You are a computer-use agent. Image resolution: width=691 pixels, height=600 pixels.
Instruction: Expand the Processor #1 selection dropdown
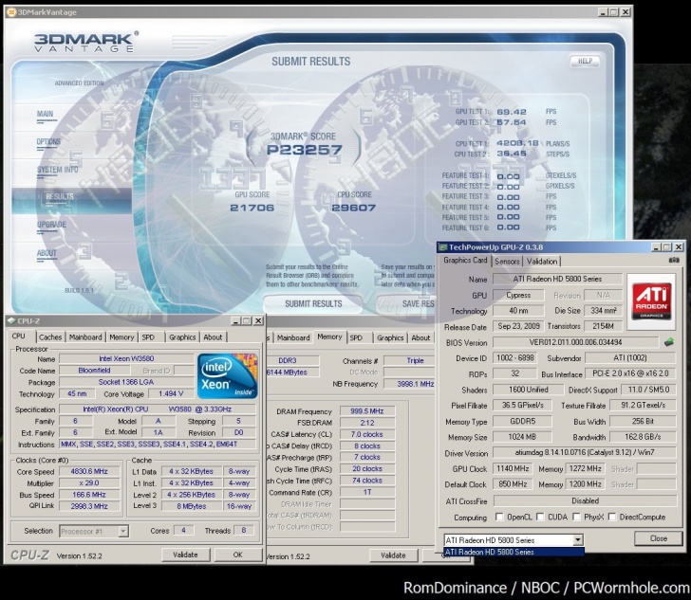point(122,531)
